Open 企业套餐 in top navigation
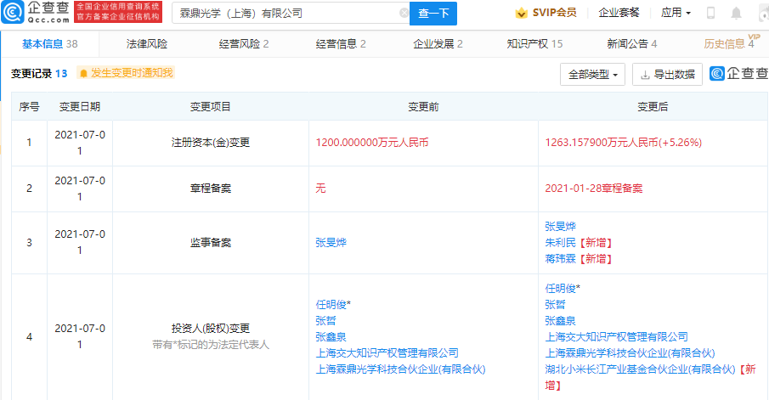Viewport: 769px width, 400px height. [x=619, y=13]
